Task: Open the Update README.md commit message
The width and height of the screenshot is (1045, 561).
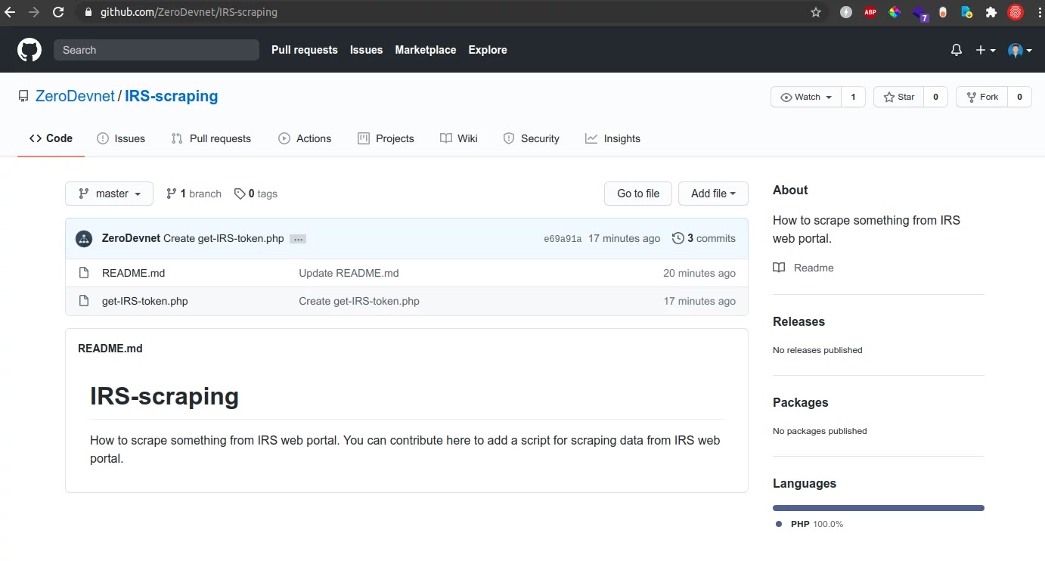Action: 349,273
